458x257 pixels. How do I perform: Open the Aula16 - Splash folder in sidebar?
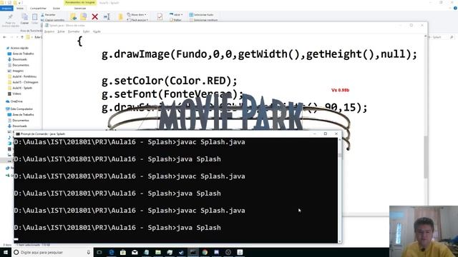20,88
